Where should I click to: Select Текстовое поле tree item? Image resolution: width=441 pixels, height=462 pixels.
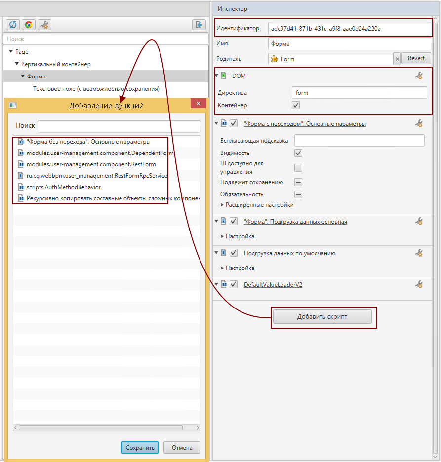tap(96, 89)
